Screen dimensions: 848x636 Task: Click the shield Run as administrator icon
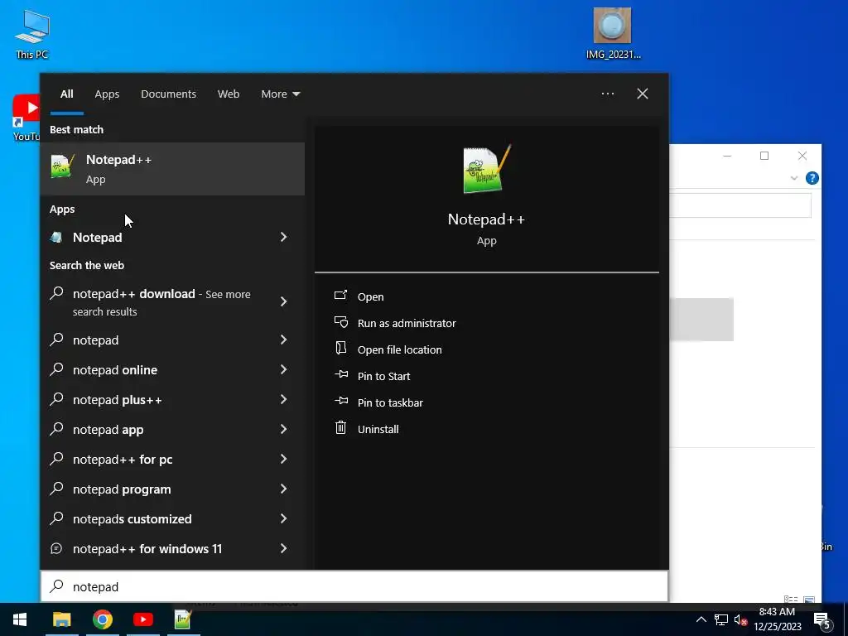point(340,322)
